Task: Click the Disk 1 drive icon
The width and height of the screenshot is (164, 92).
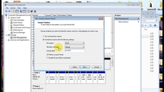Action: click(34, 73)
